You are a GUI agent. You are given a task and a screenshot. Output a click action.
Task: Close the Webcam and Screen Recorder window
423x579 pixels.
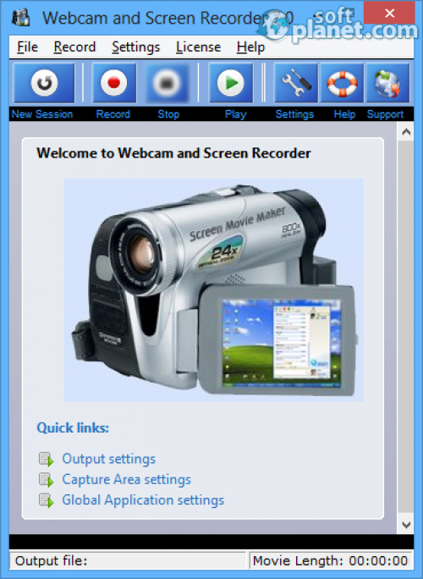(x=389, y=13)
